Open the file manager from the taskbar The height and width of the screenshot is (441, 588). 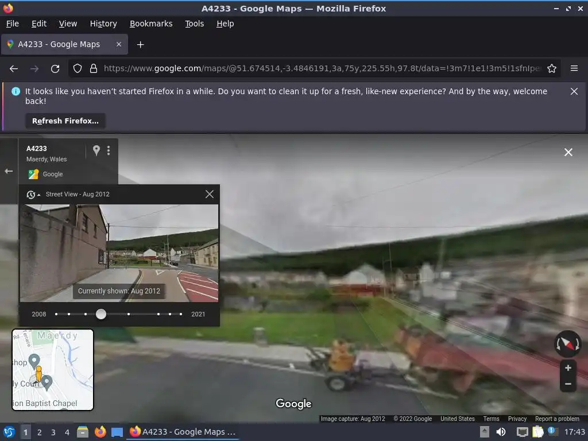pos(83,432)
